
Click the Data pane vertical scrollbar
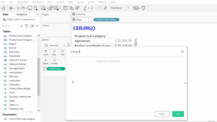pos(39,77)
